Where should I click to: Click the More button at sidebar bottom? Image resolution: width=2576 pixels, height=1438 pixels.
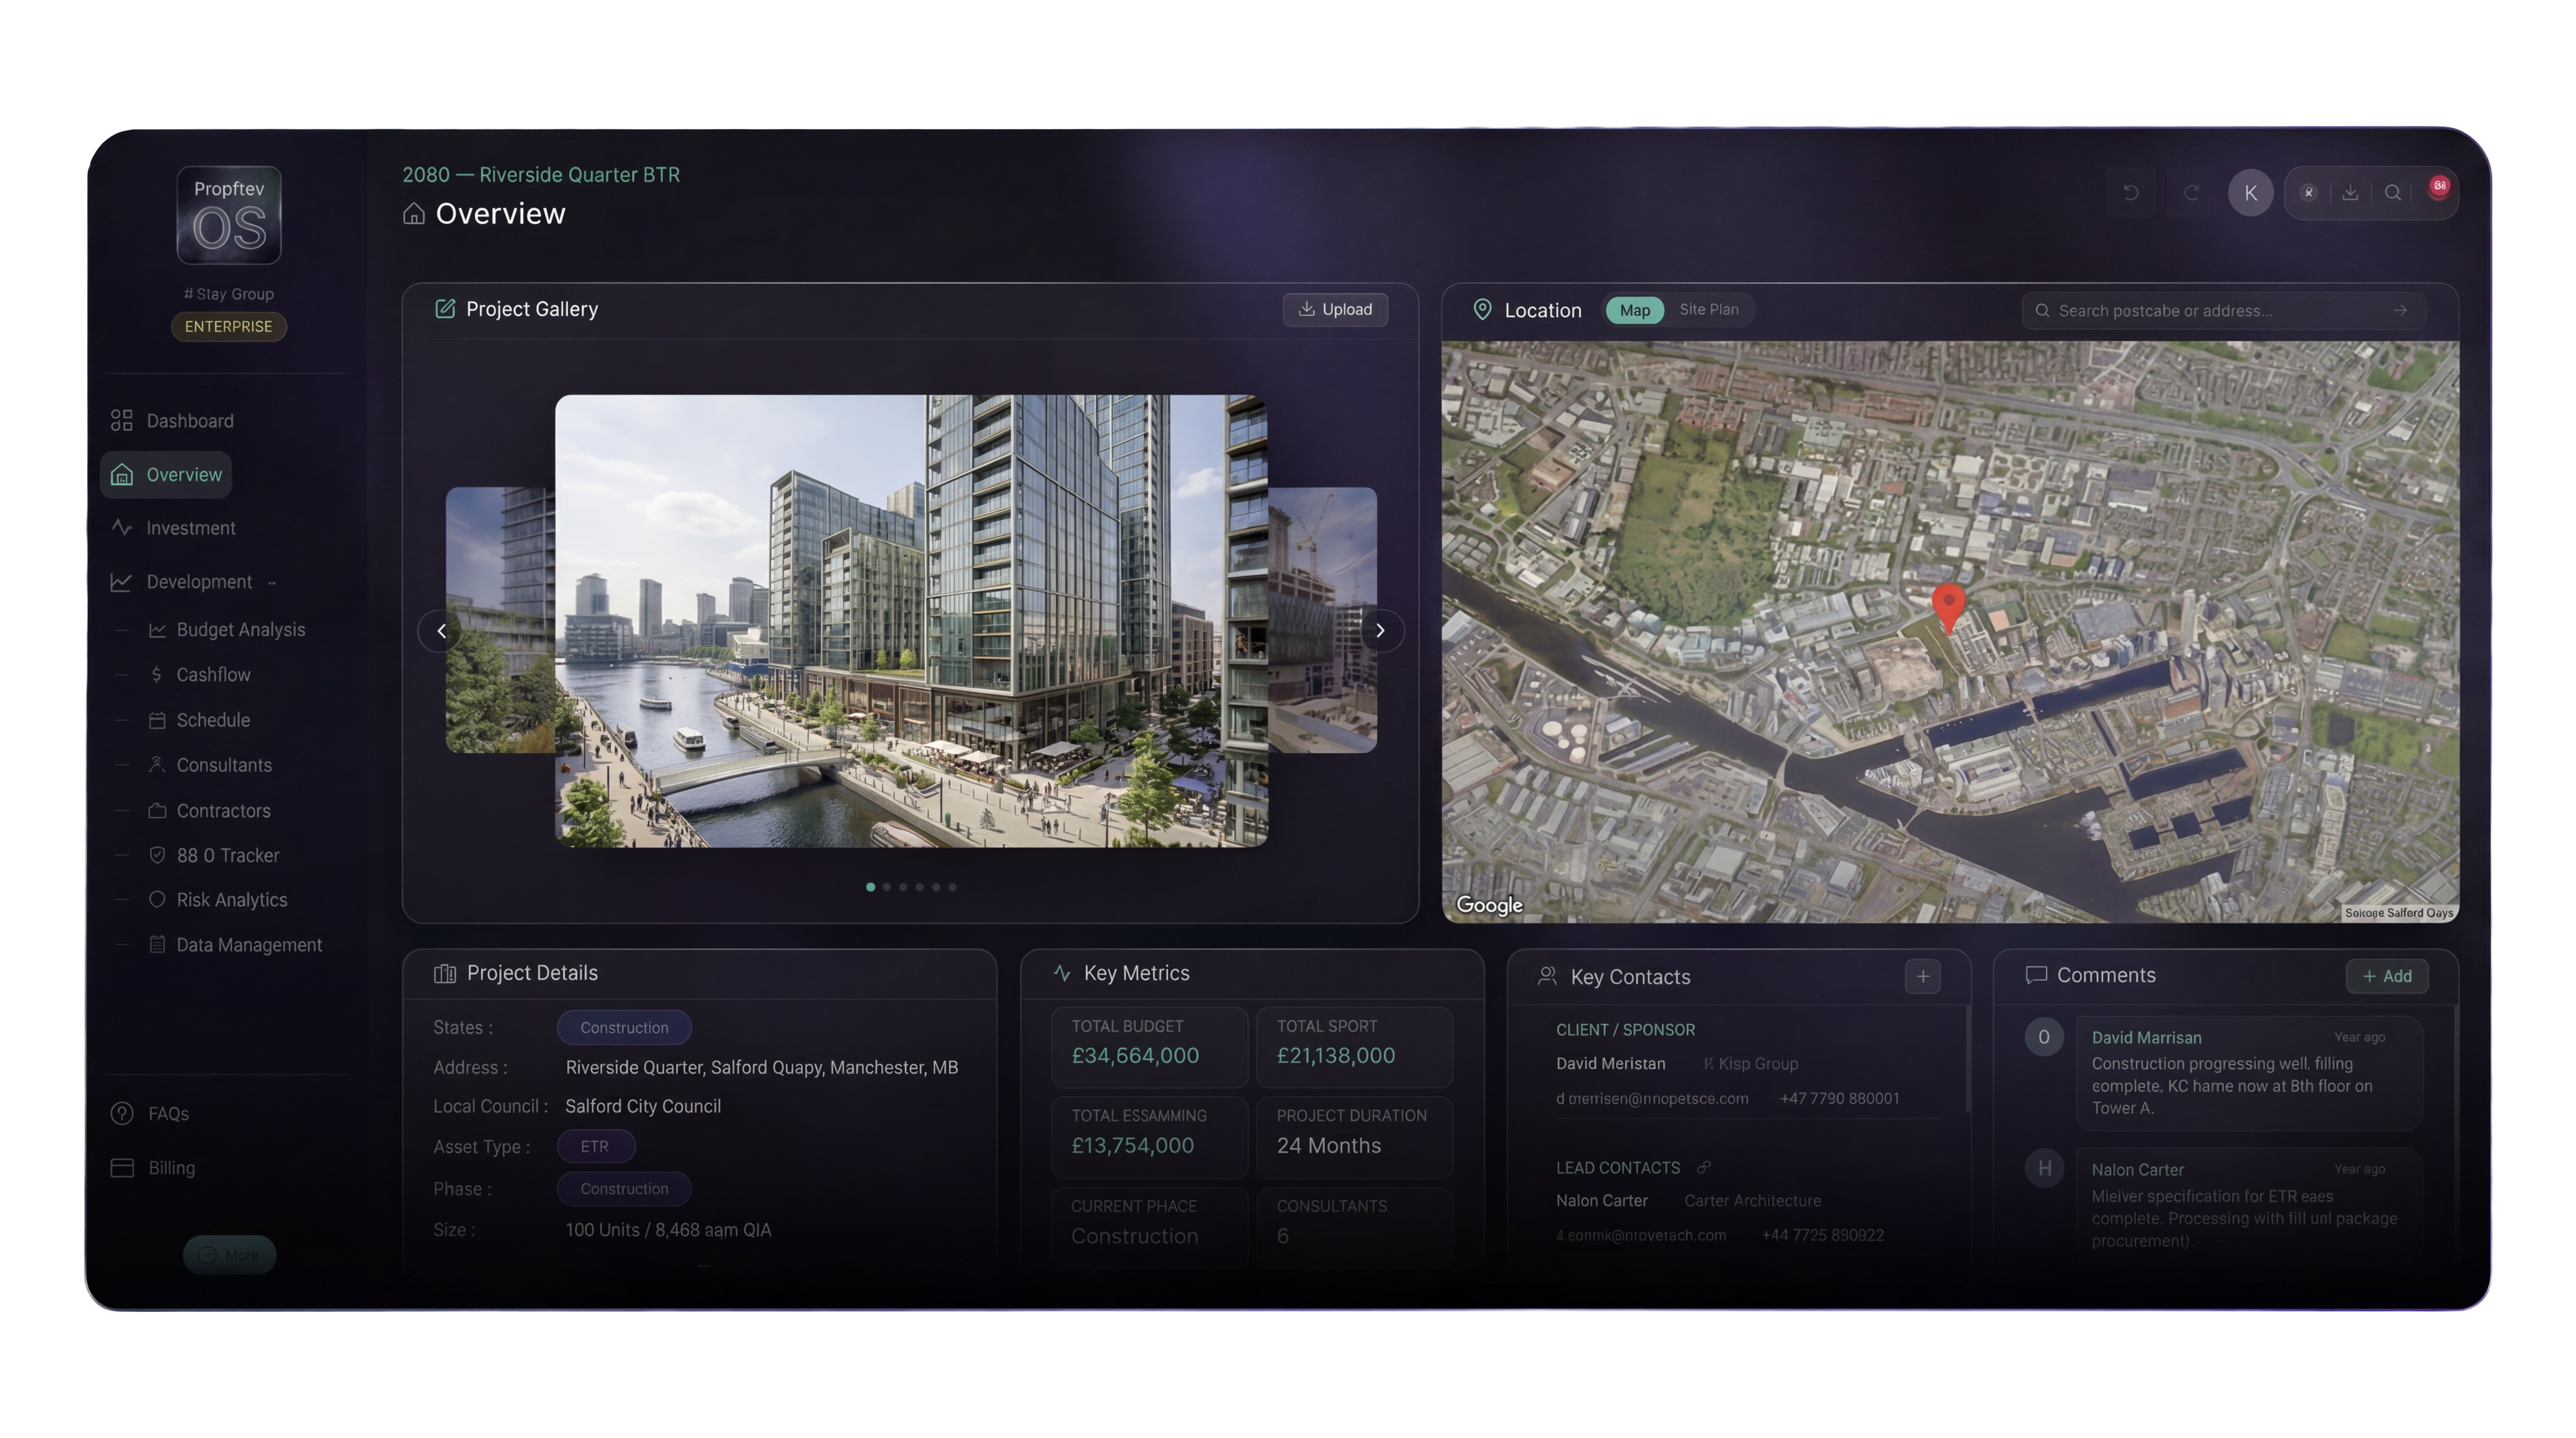pos(229,1255)
